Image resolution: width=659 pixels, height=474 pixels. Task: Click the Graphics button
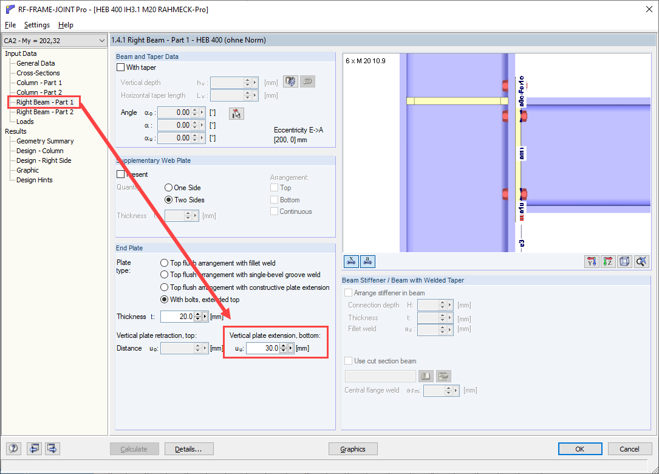point(353,448)
